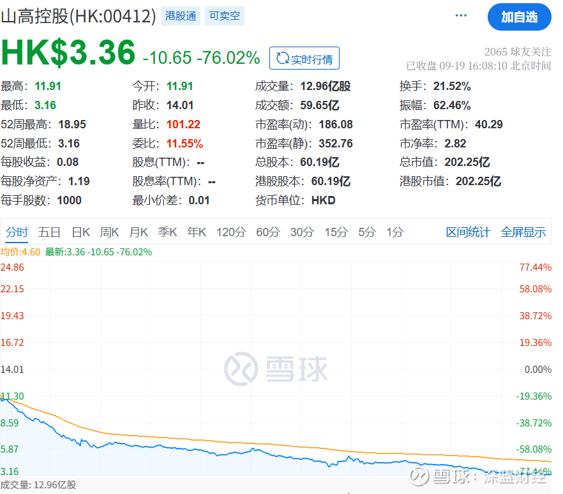This screenshot has height=494, width=563.
Task: Choose the 5分 interval tab
Action: click(x=367, y=232)
